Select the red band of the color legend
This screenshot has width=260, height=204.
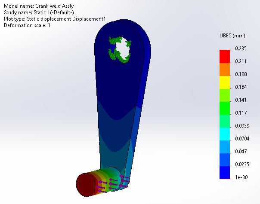[x=225, y=56]
